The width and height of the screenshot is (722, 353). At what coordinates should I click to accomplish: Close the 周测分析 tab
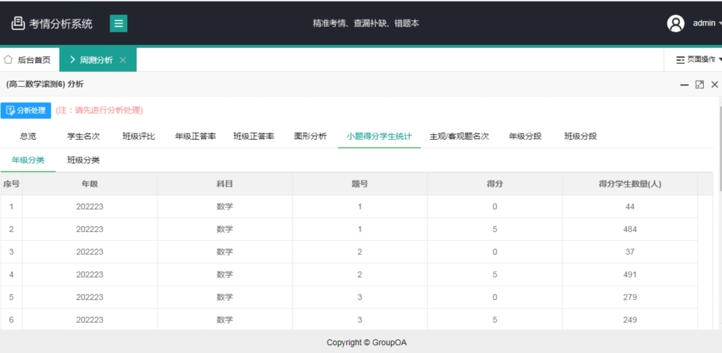coord(123,60)
